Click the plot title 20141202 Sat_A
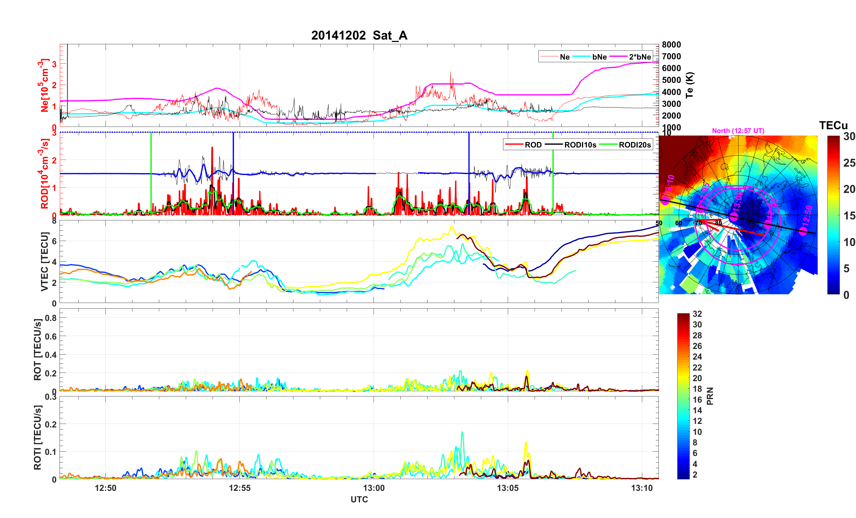 point(359,35)
